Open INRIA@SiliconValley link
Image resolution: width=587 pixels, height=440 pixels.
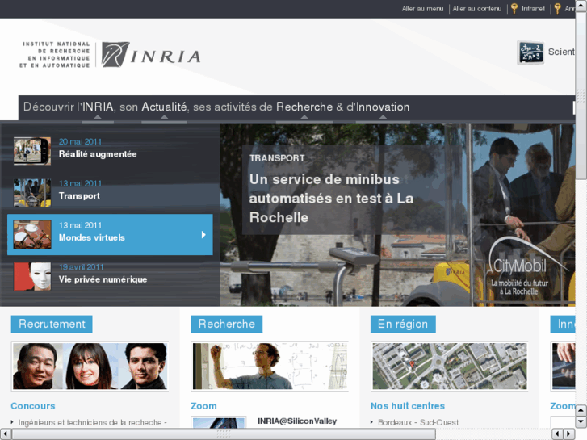click(x=297, y=421)
